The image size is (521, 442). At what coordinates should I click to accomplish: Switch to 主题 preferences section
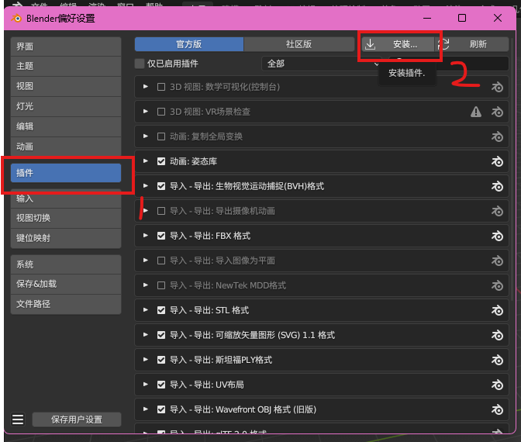coord(66,66)
